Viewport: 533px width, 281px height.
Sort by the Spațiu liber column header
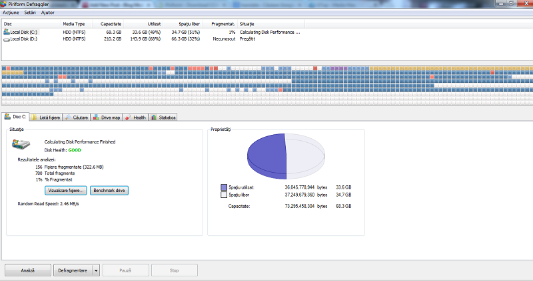(183, 24)
